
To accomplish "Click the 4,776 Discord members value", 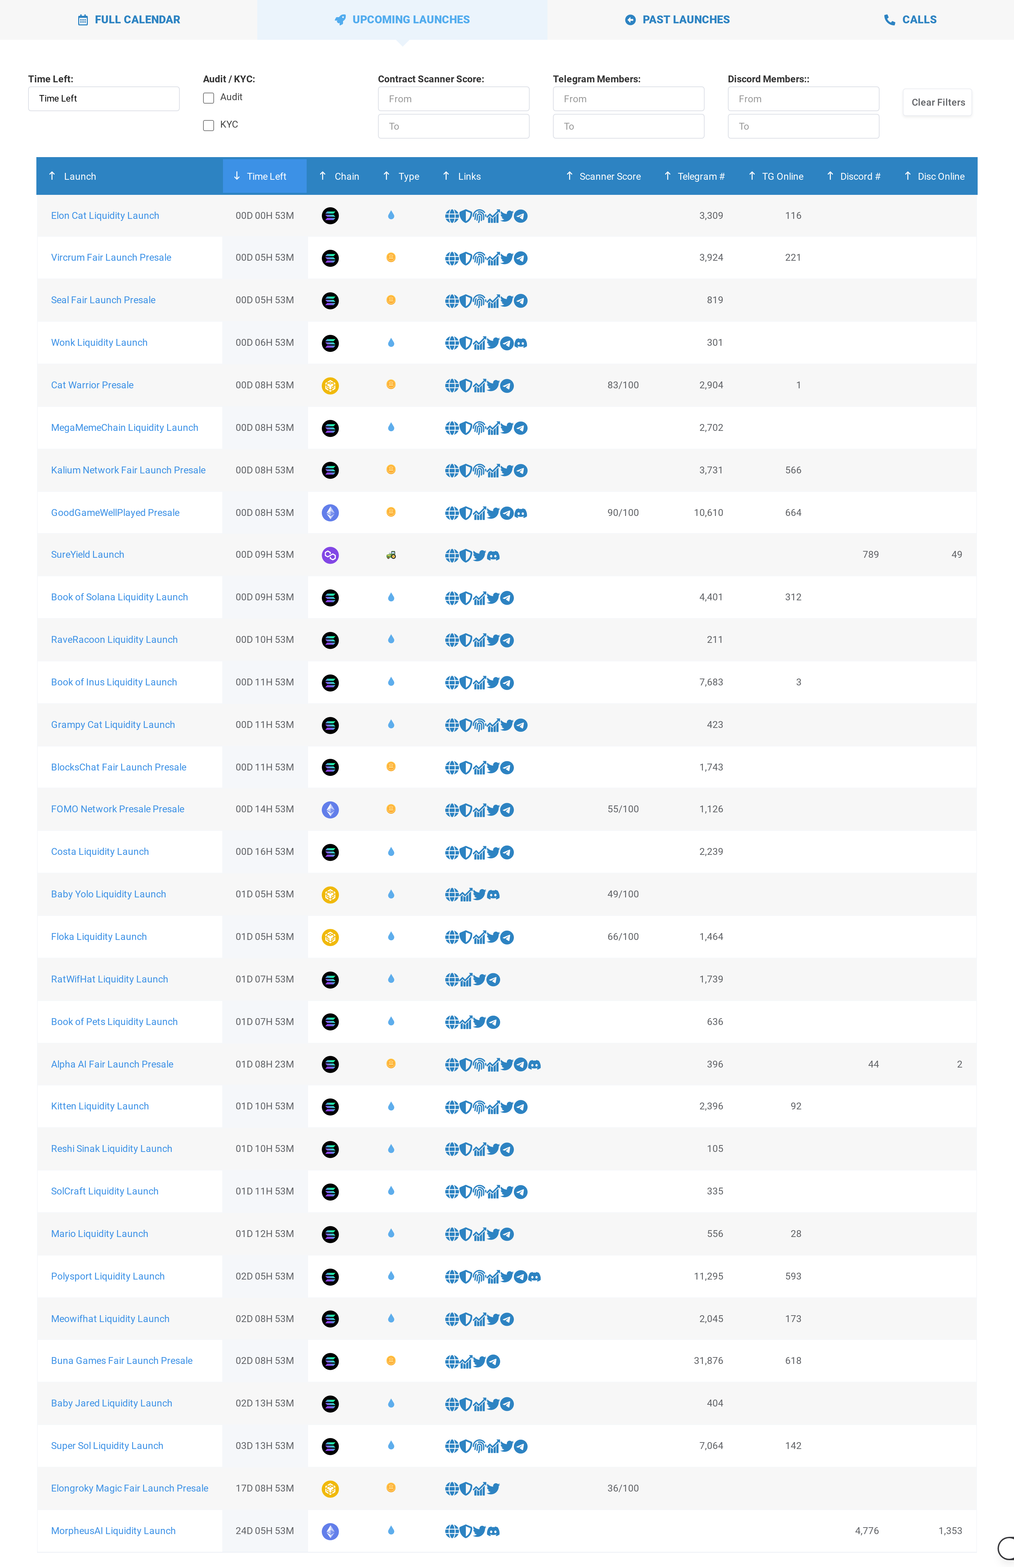I will pyautogui.click(x=866, y=1531).
